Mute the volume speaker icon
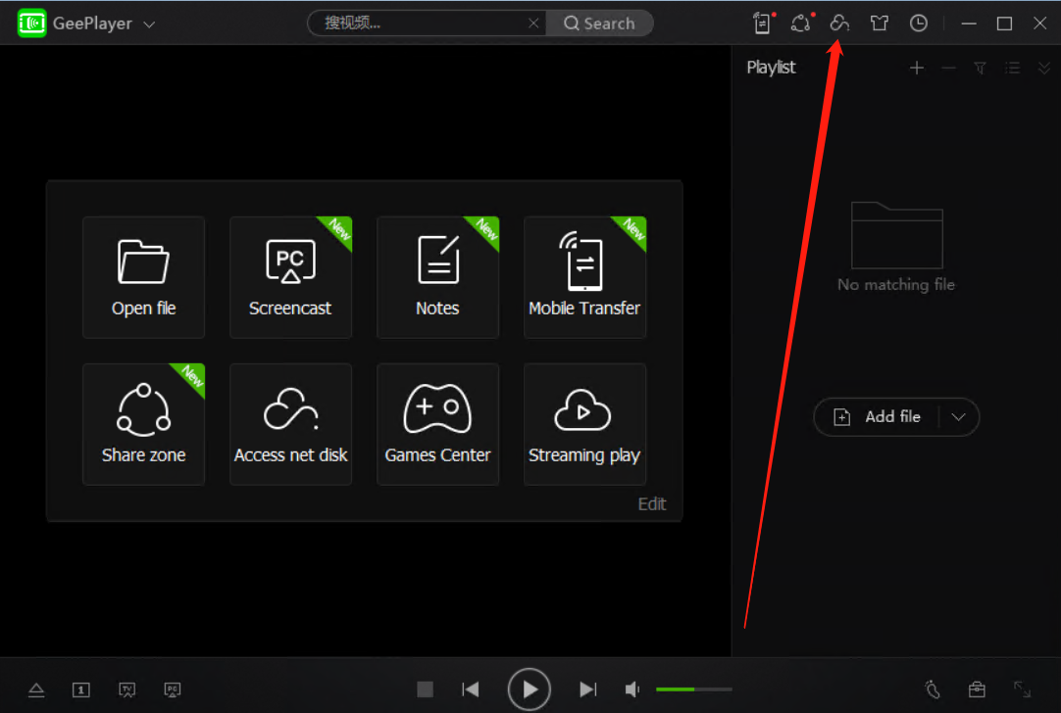1061x713 pixels. [x=632, y=689]
